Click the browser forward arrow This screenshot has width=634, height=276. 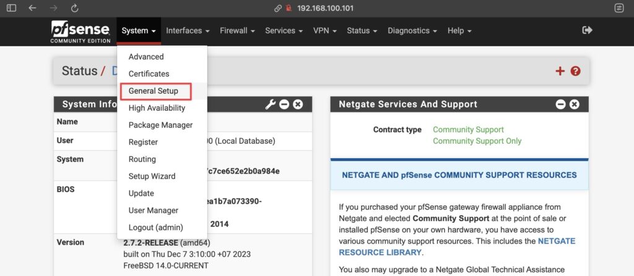[53, 8]
